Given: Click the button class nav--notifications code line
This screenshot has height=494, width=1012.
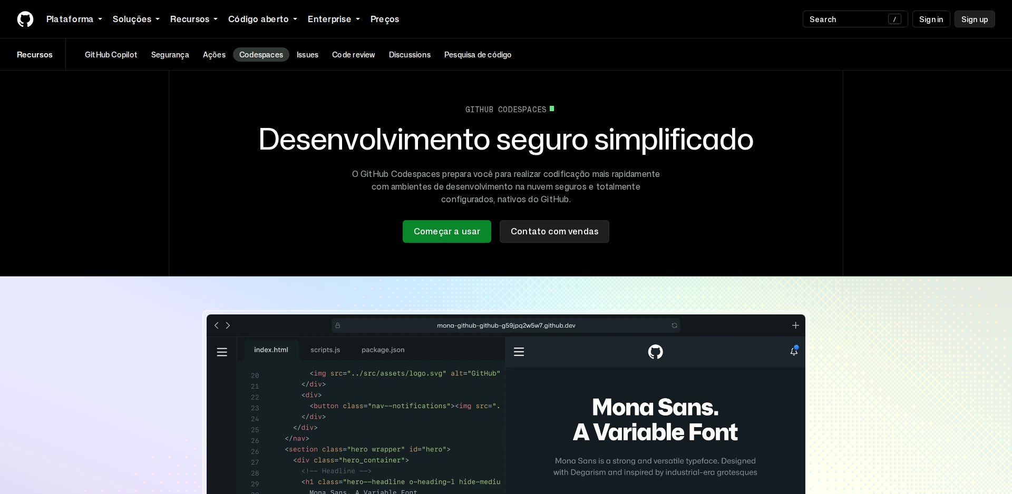Looking at the screenshot, I should [405, 406].
